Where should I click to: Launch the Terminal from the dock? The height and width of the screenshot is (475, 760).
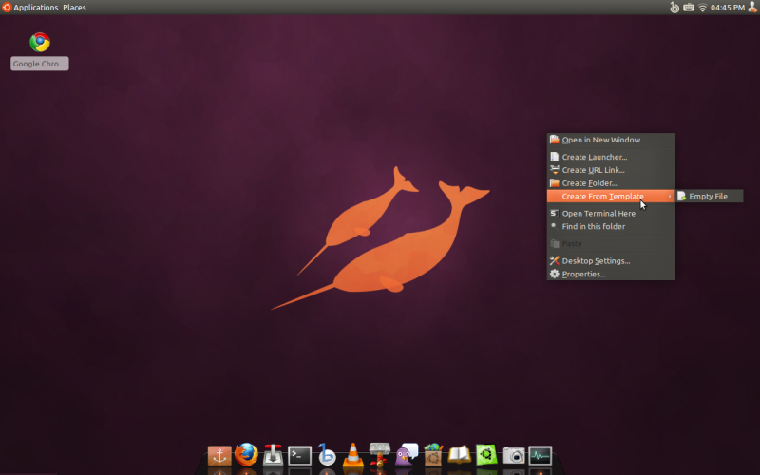[299, 456]
